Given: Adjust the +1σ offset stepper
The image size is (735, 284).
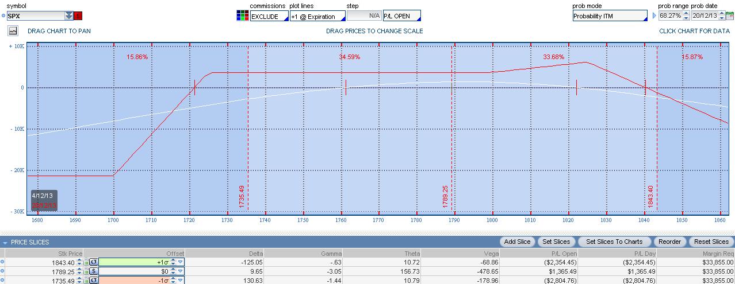Looking at the screenshot, I should [173, 262].
